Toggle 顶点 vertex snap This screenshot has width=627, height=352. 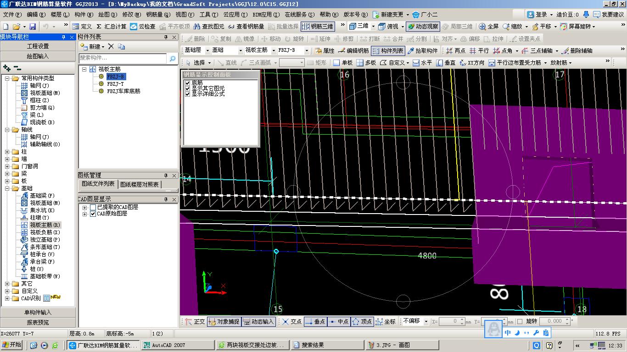pos(363,321)
